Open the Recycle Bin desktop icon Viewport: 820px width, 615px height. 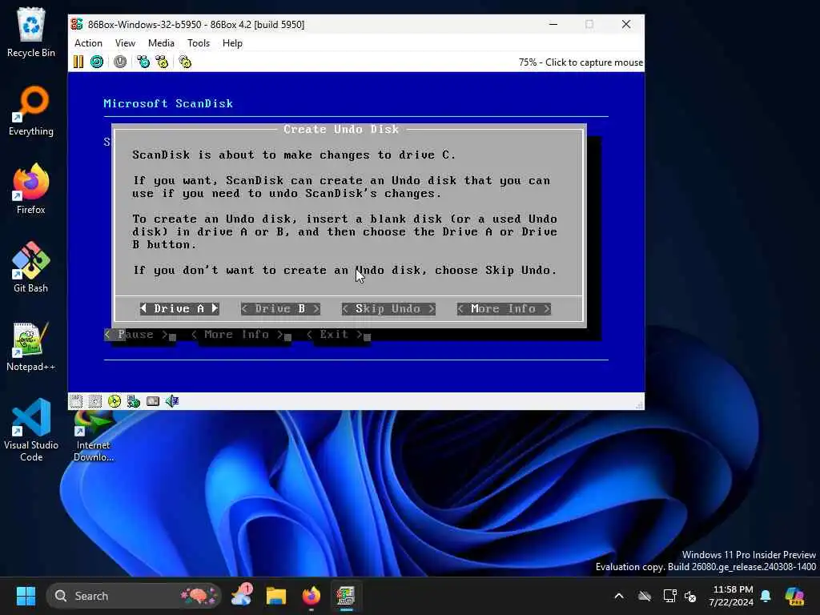[31, 32]
